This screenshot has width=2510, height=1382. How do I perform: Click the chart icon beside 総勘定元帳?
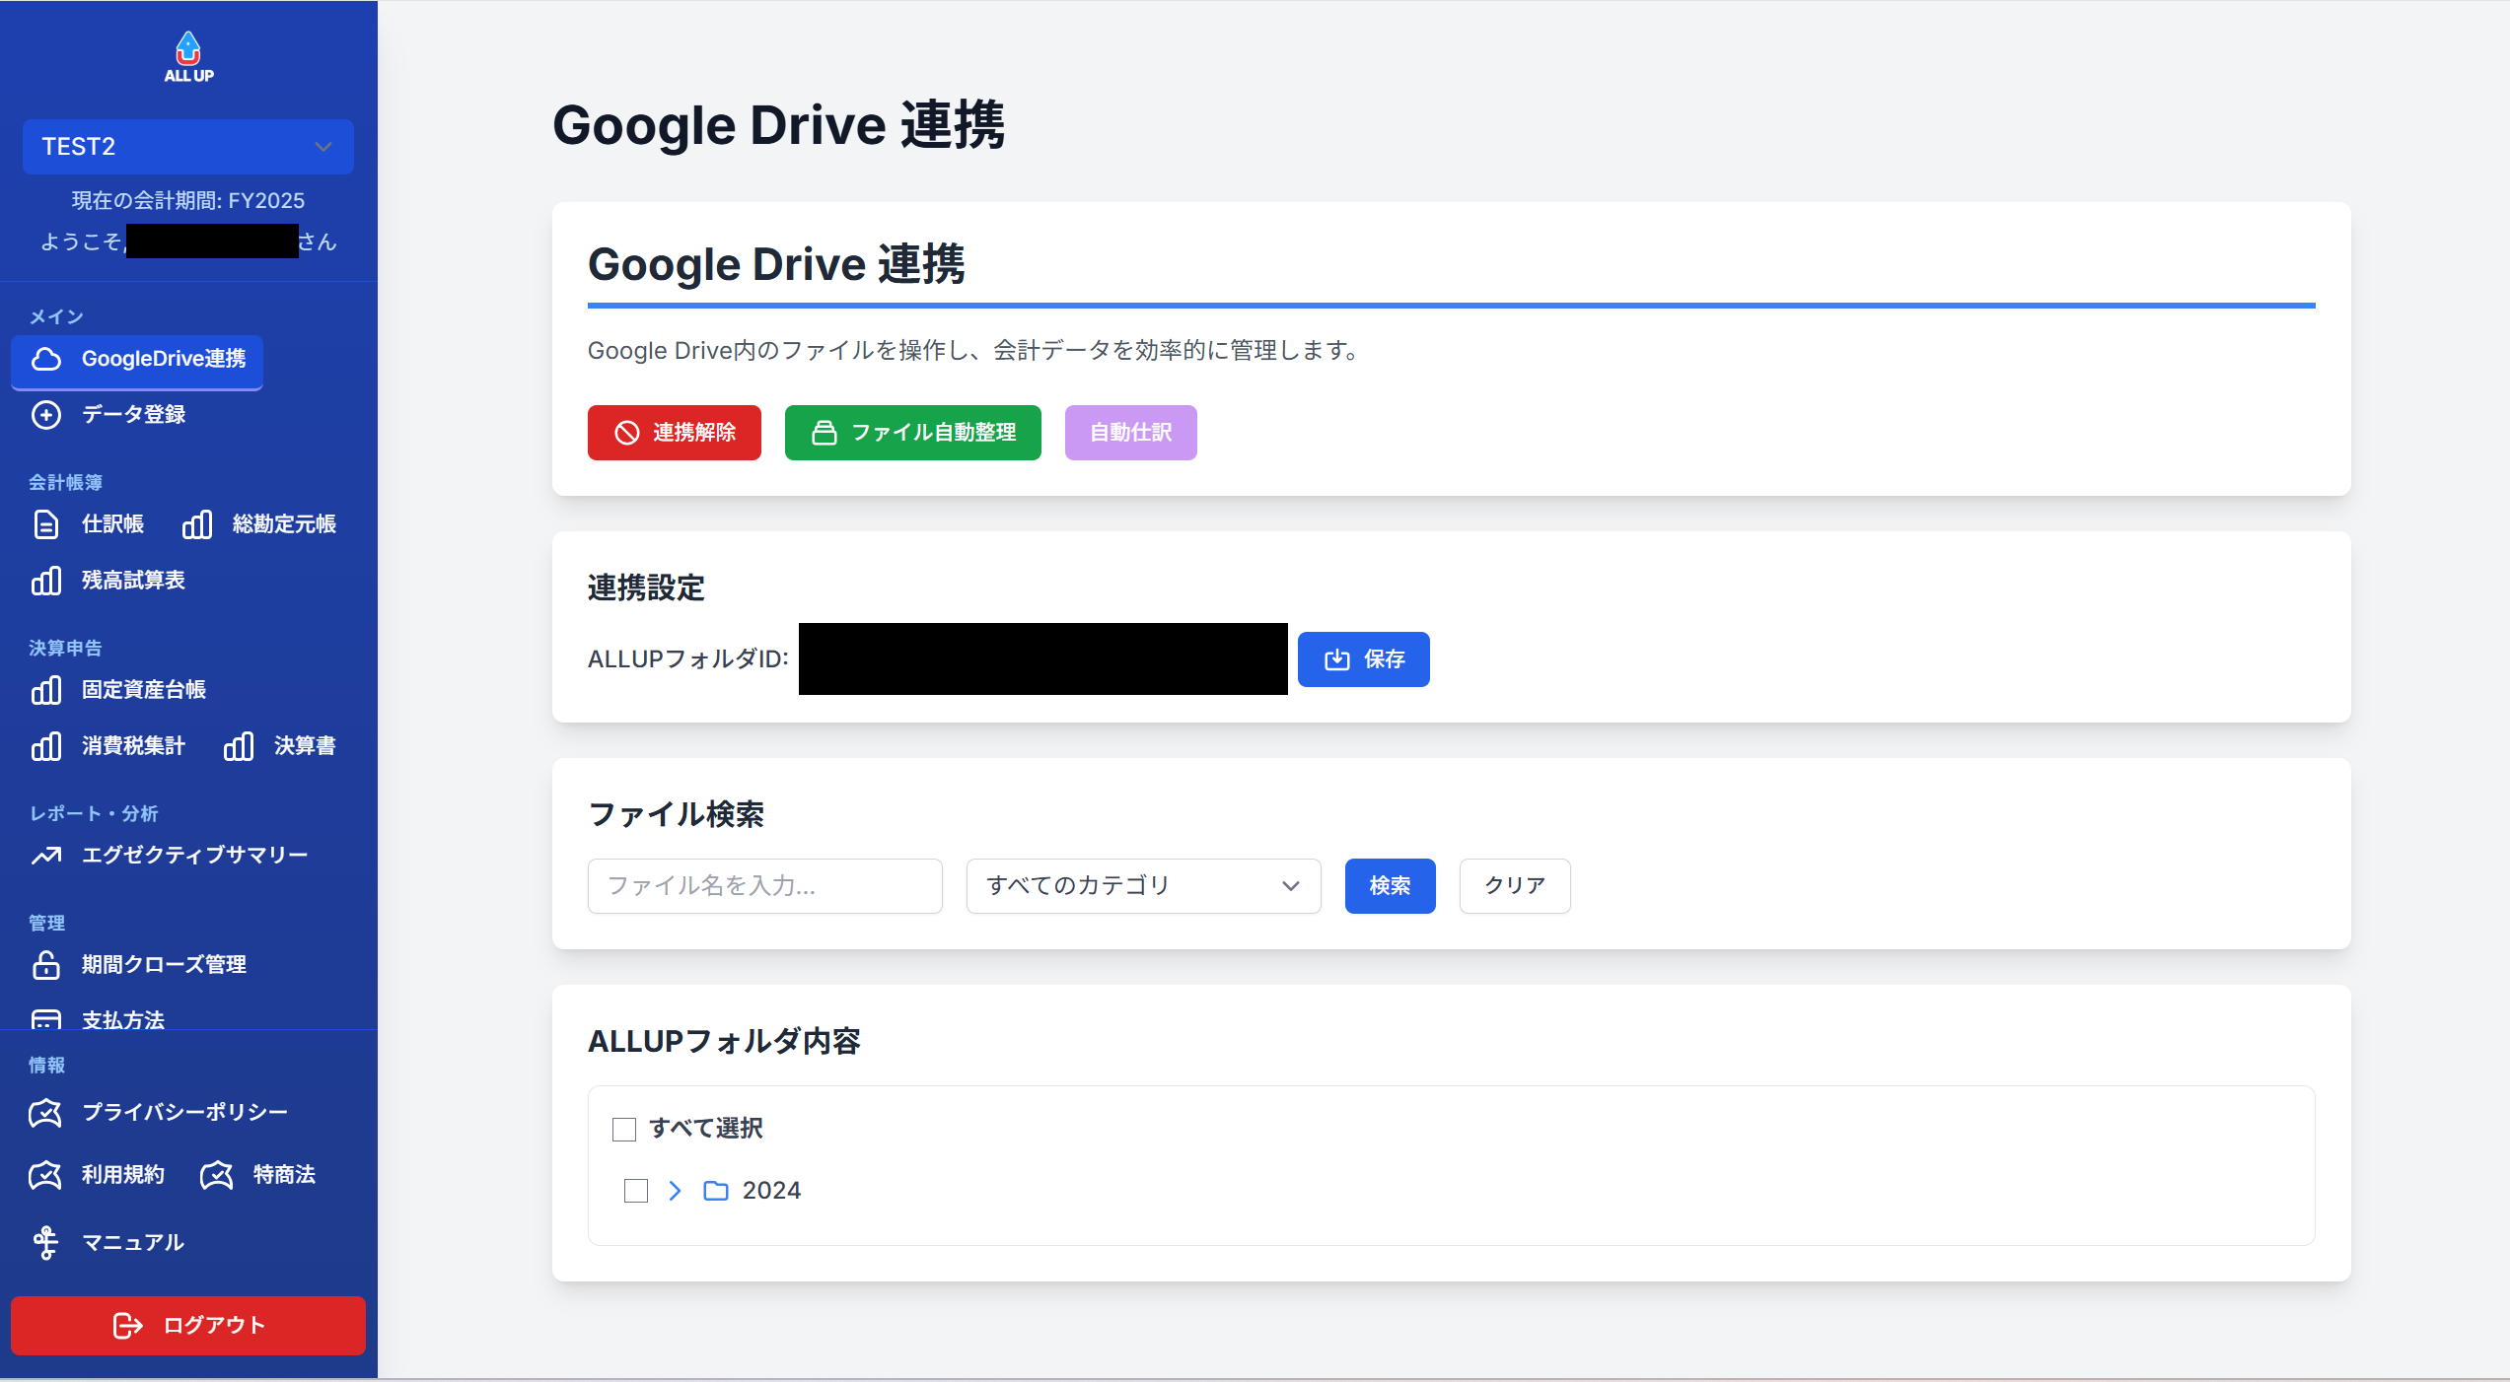pos(197,524)
